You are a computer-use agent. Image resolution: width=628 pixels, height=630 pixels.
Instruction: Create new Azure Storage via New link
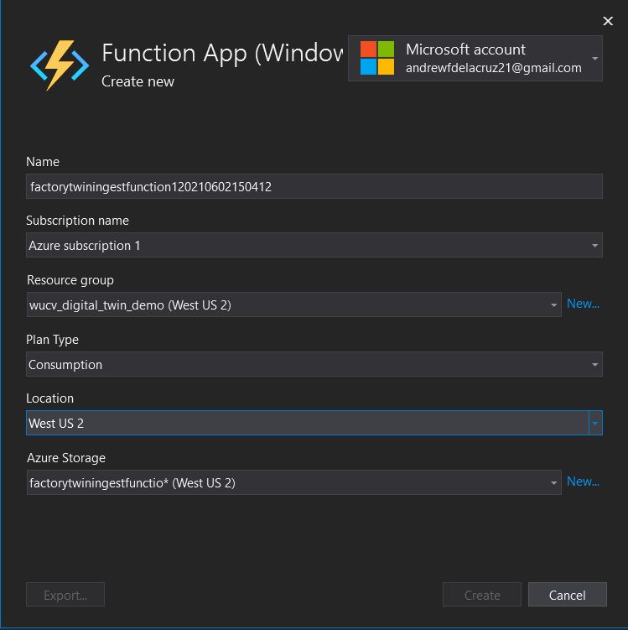[583, 482]
